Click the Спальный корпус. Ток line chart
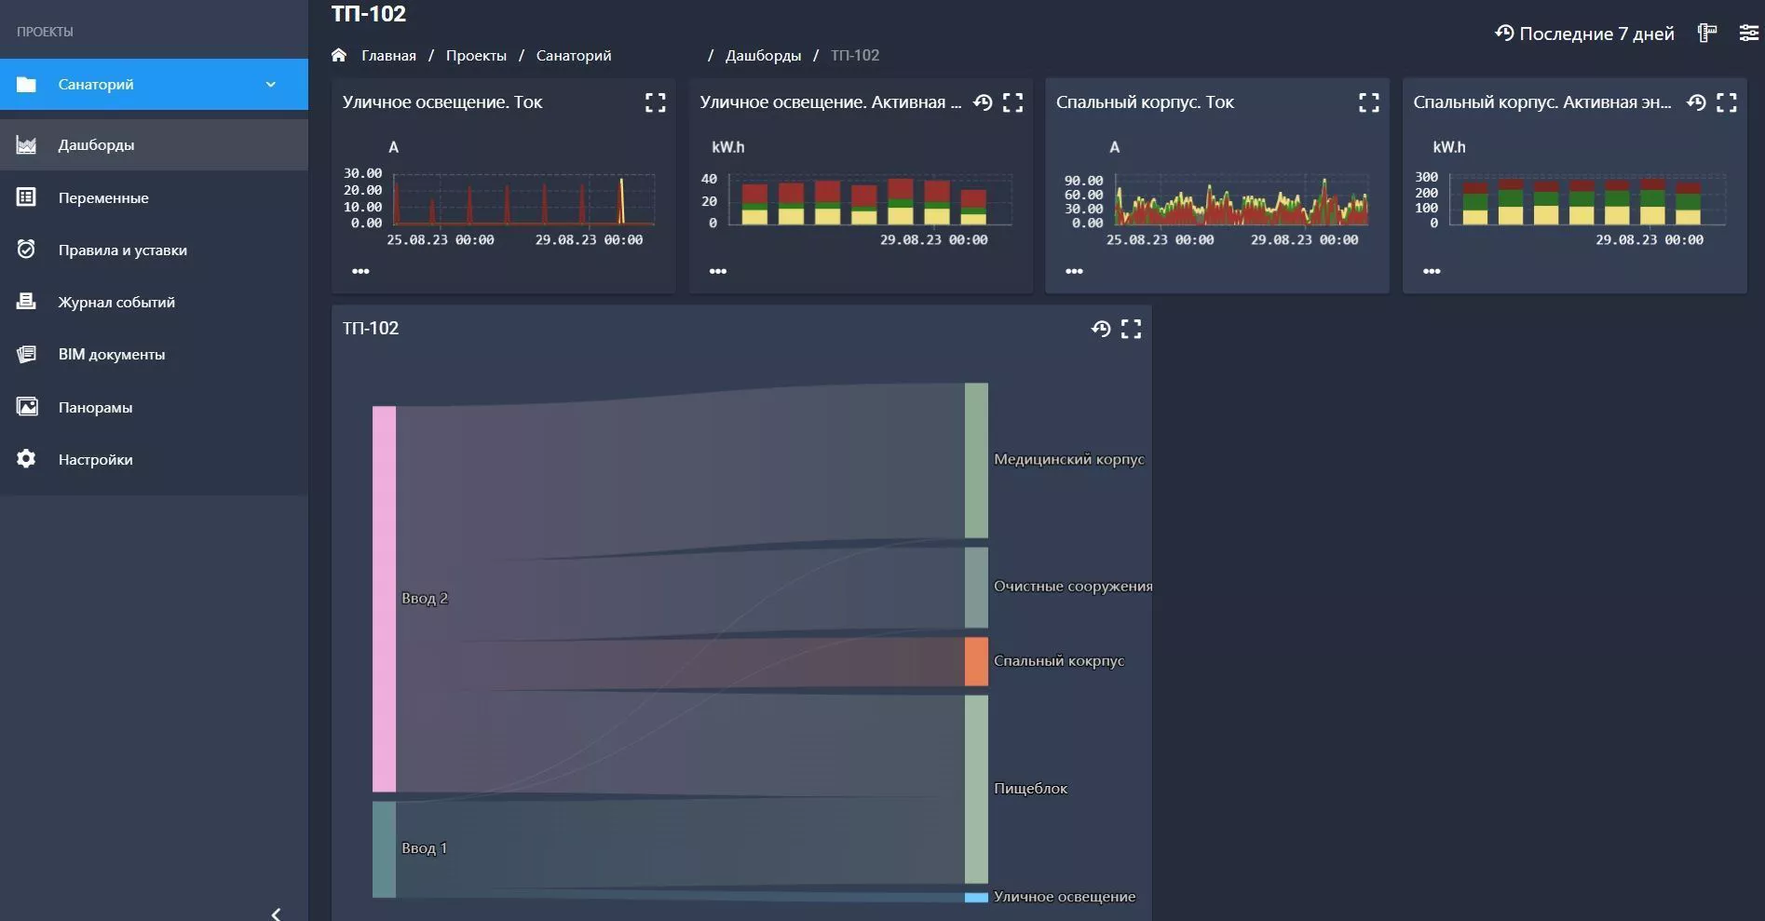 click(x=1242, y=199)
